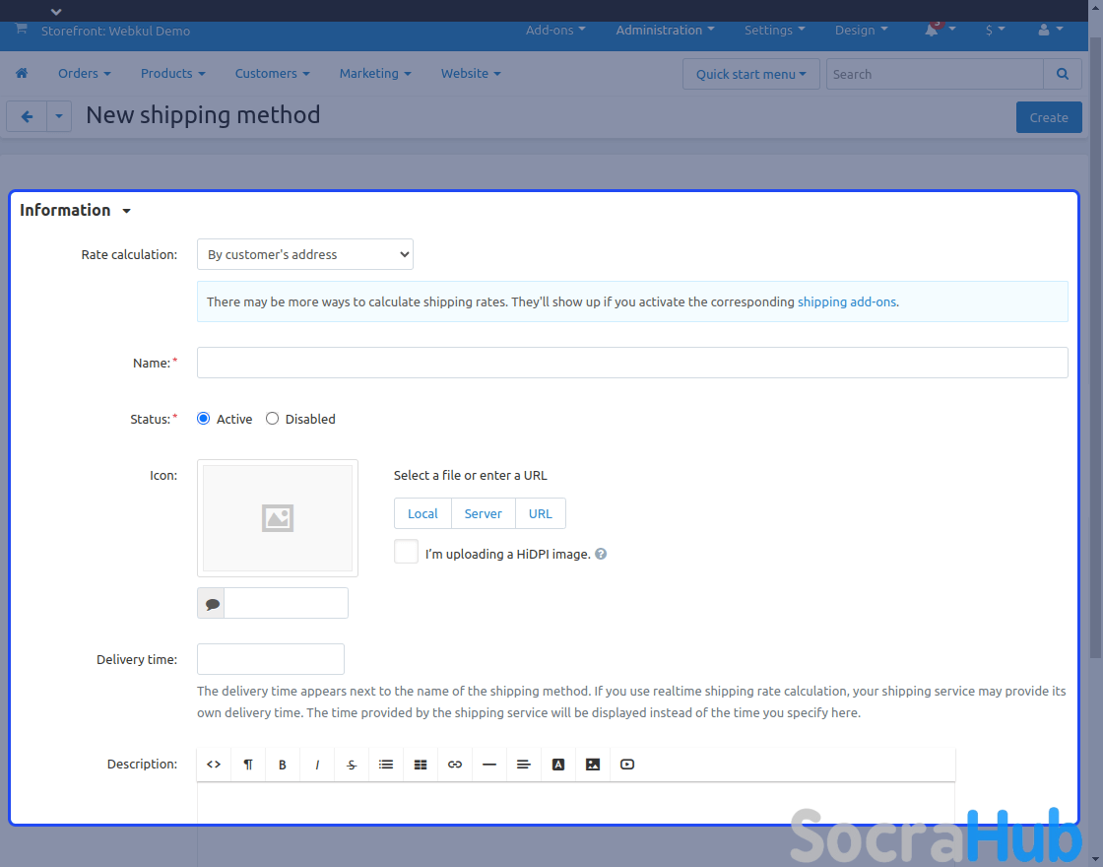Click the Name input field
The height and width of the screenshot is (867, 1103).
click(632, 363)
